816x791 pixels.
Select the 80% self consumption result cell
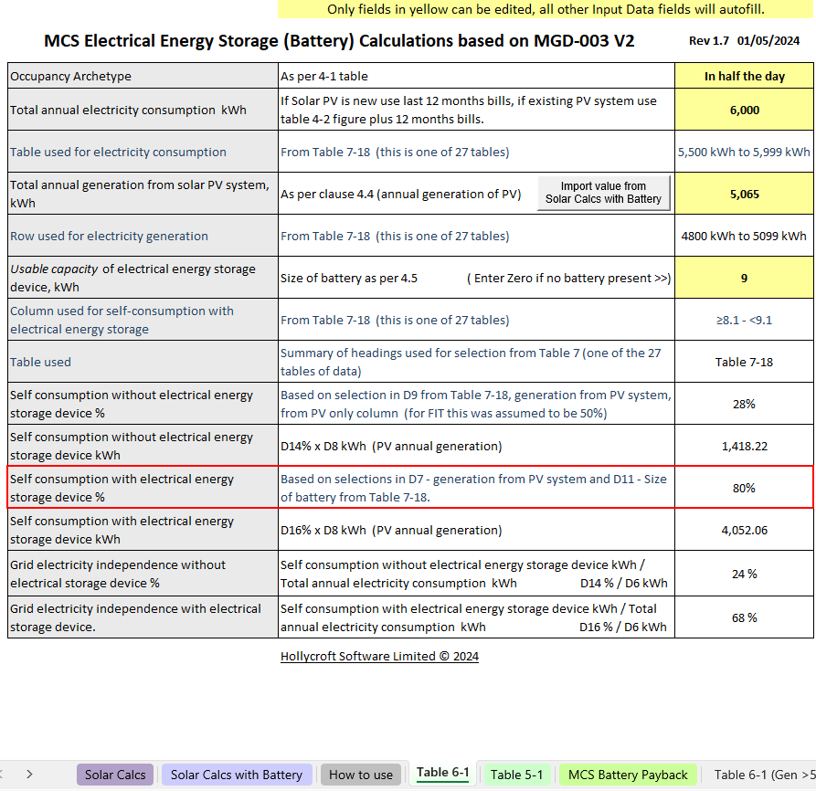pos(744,488)
